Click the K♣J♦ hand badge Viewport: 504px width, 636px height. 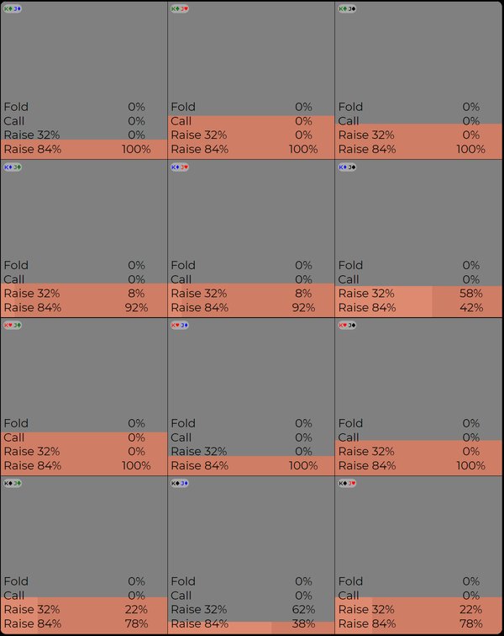click(13, 8)
